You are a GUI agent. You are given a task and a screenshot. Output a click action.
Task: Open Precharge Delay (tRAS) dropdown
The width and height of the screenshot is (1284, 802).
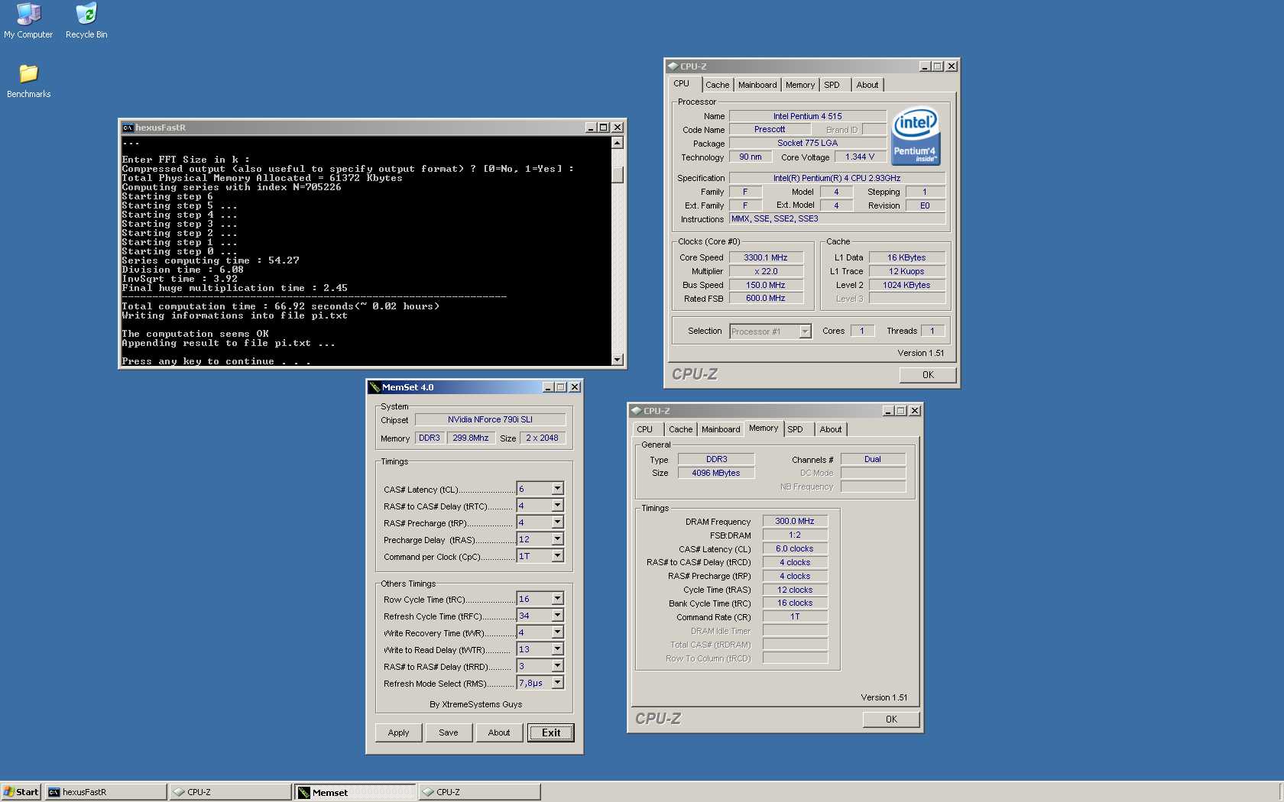[x=558, y=539]
